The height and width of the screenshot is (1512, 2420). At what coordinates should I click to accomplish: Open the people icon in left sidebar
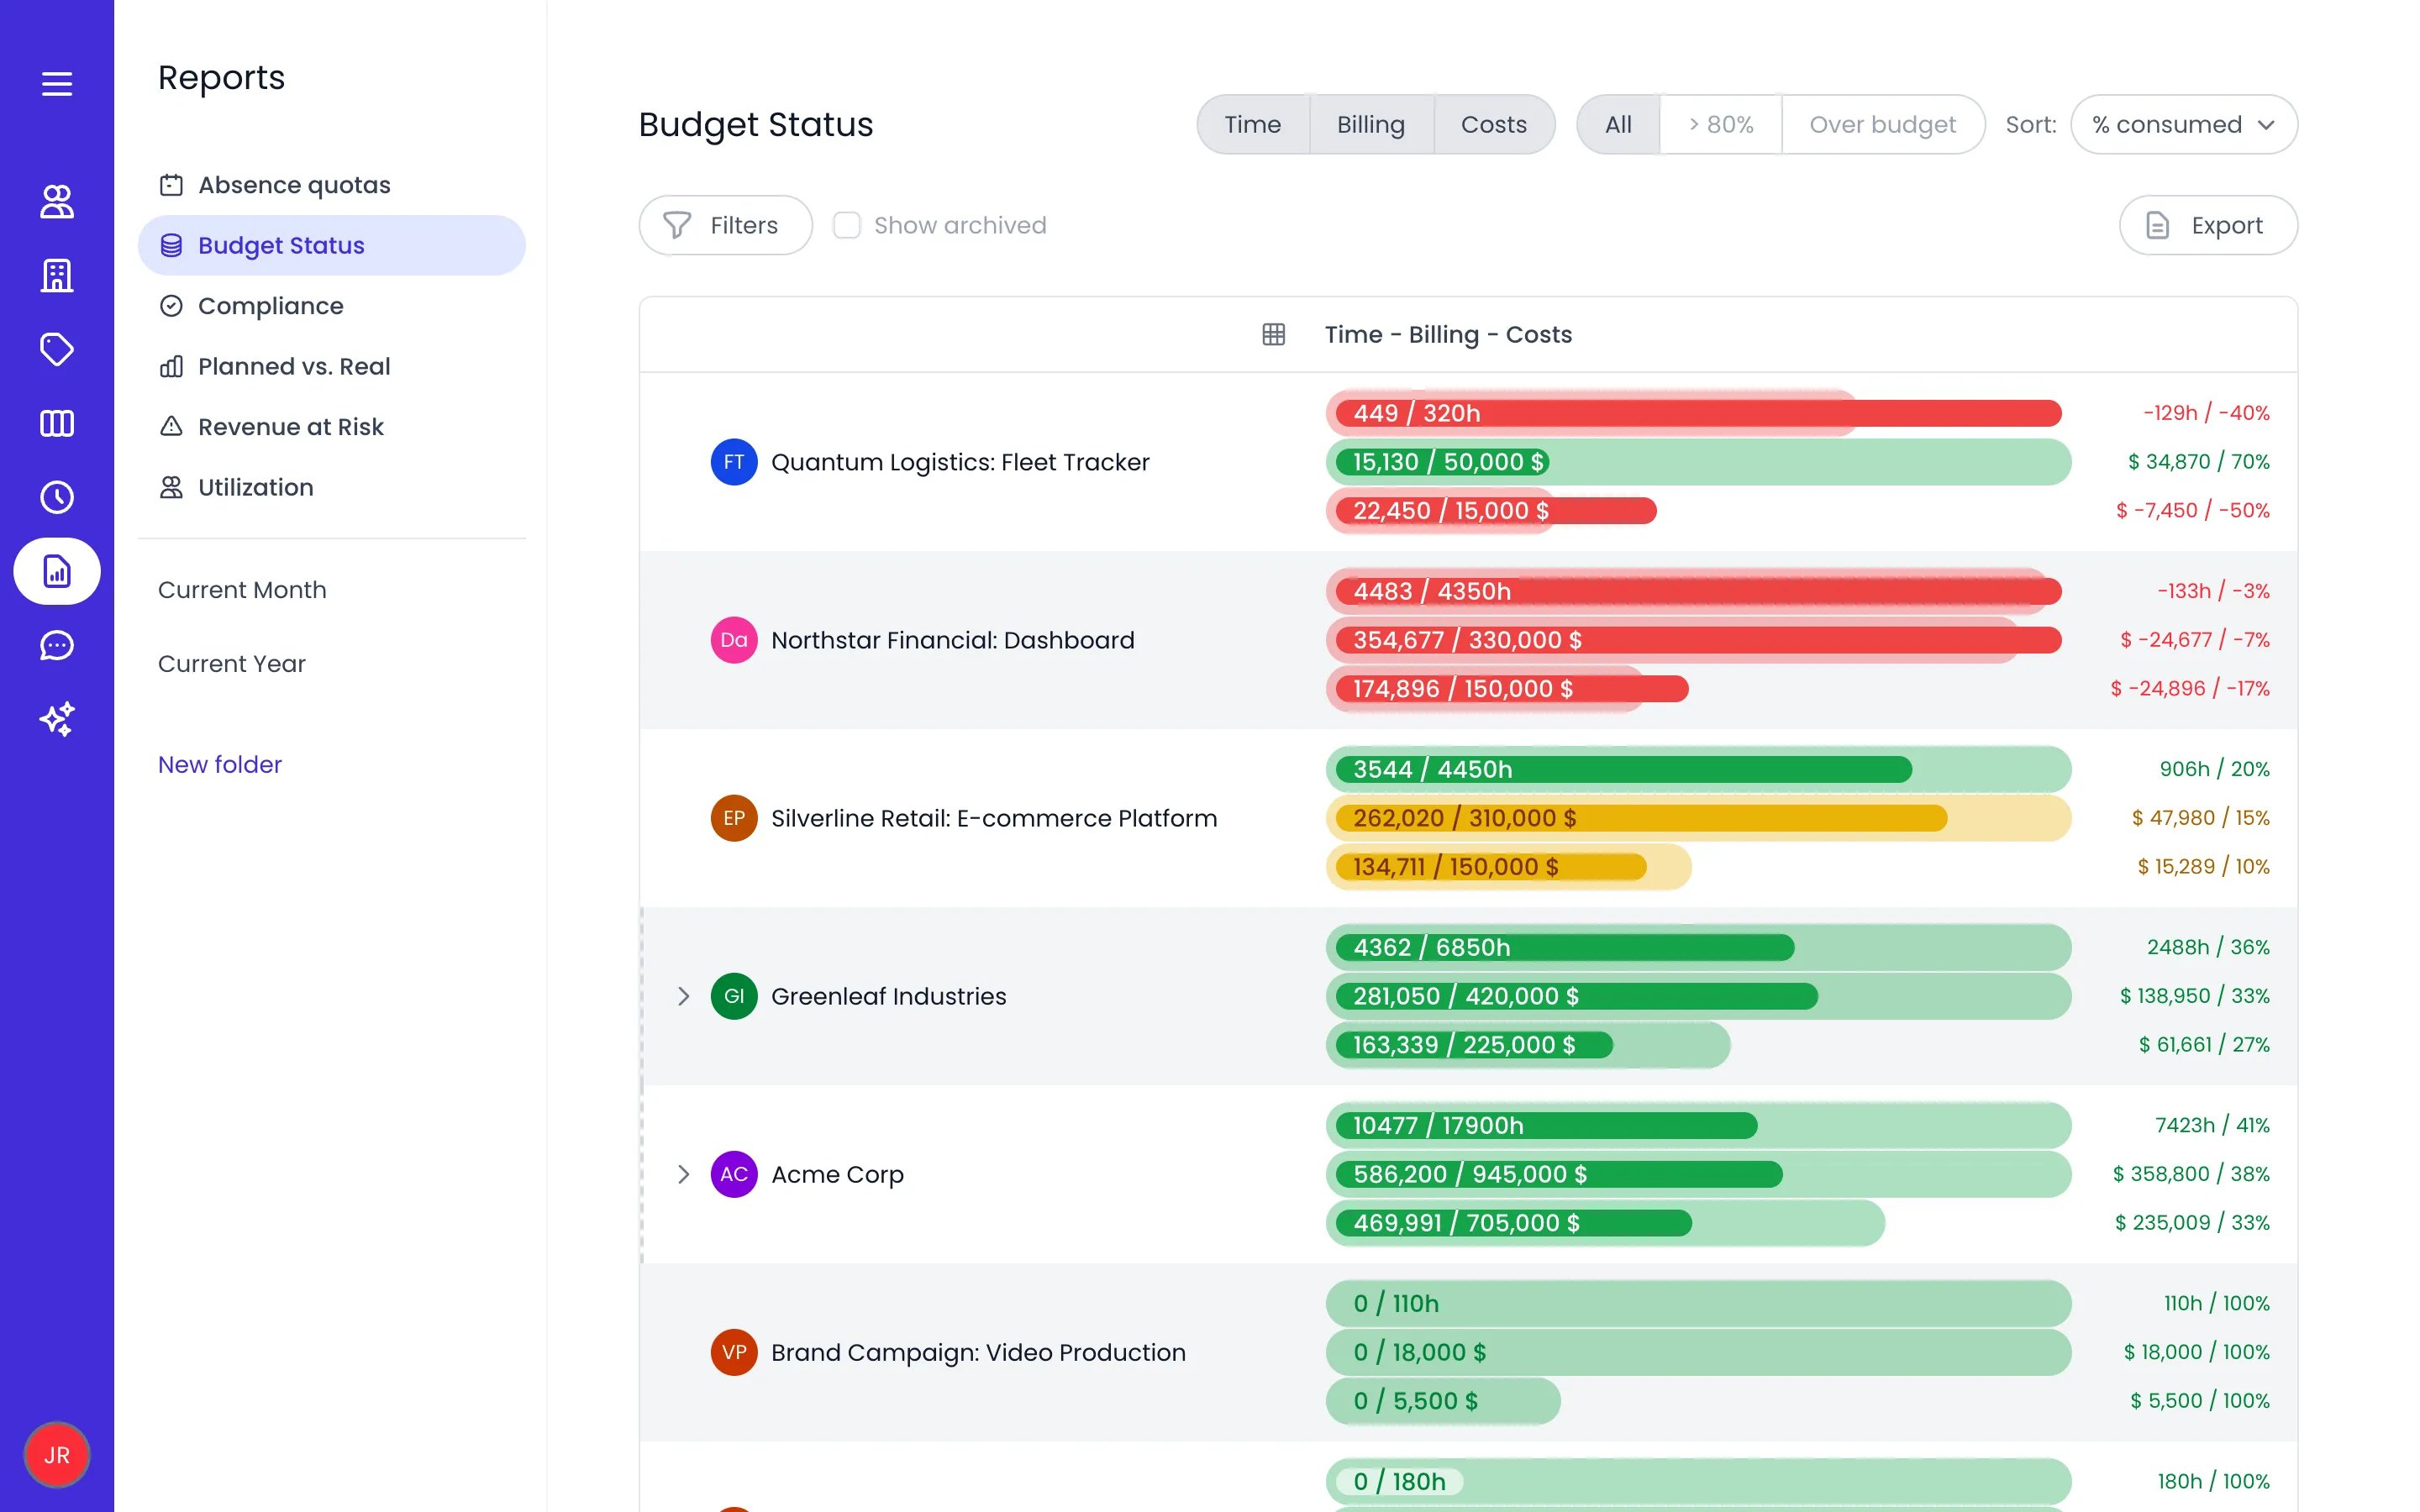(57, 201)
